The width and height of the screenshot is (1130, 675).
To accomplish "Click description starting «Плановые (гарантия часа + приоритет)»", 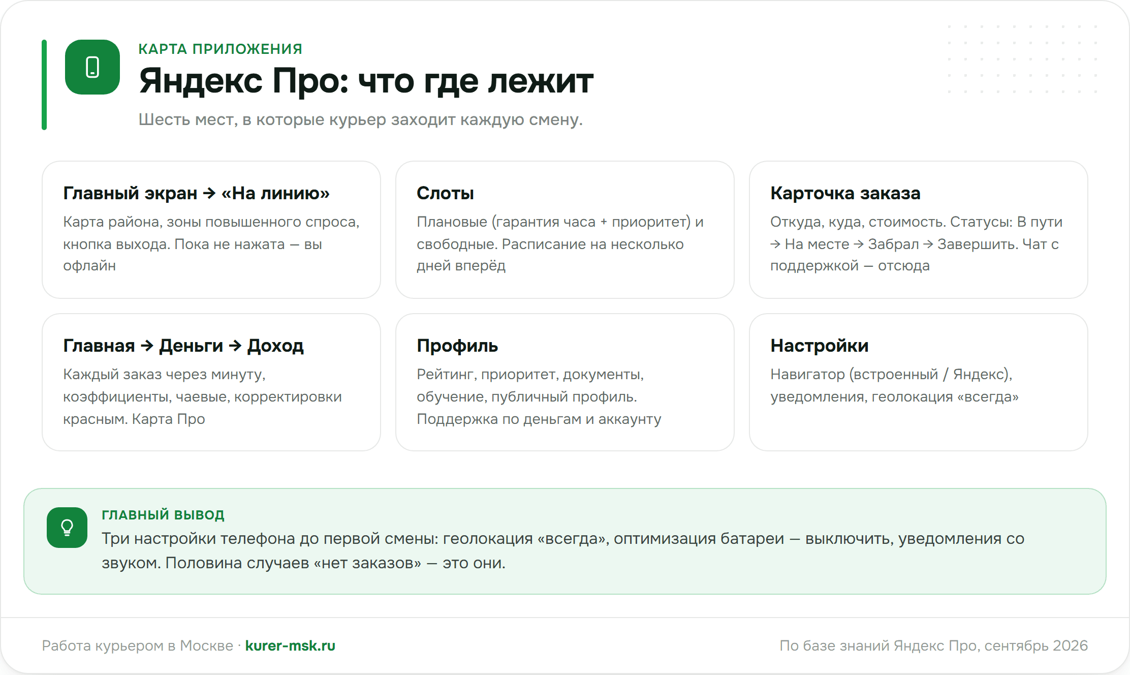I will click(560, 243).
